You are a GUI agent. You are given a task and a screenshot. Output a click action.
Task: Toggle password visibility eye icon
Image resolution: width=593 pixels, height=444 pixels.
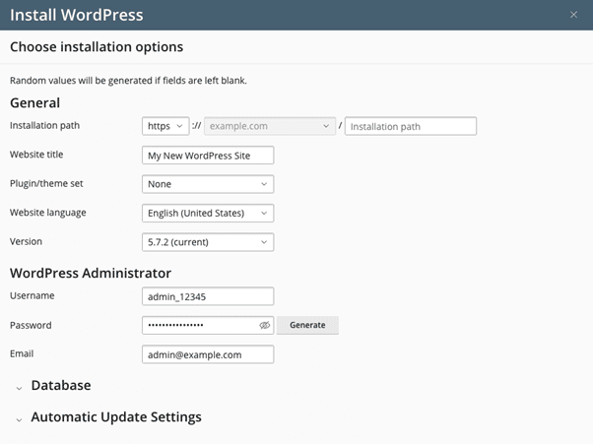click(x=264, y=325)
